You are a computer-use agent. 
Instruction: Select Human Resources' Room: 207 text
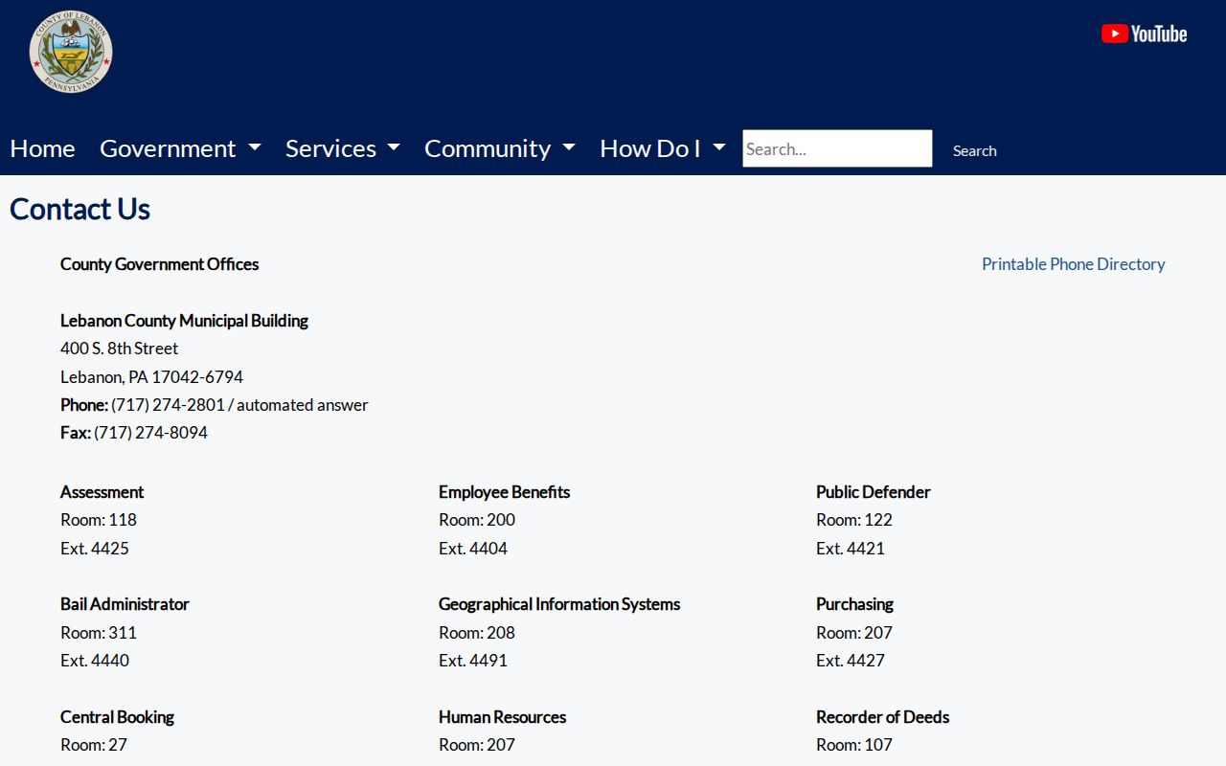pos(477,745)
